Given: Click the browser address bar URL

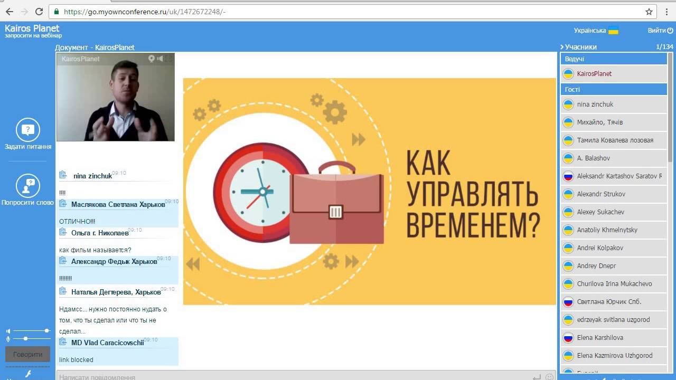Looking at the screenshot, I should click(145, 11).
